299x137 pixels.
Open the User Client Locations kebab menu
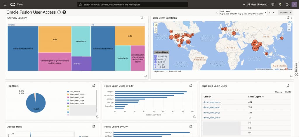click(292, 18)
